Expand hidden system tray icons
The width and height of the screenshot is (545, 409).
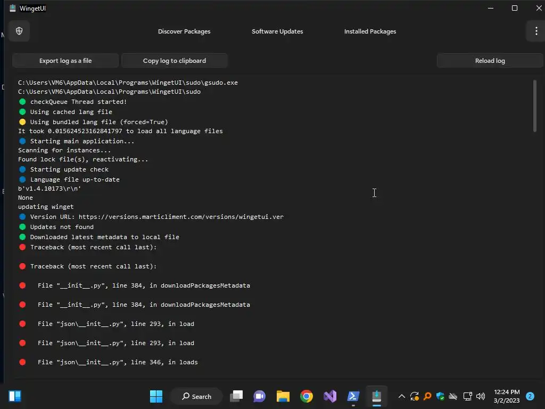[401, 396]
